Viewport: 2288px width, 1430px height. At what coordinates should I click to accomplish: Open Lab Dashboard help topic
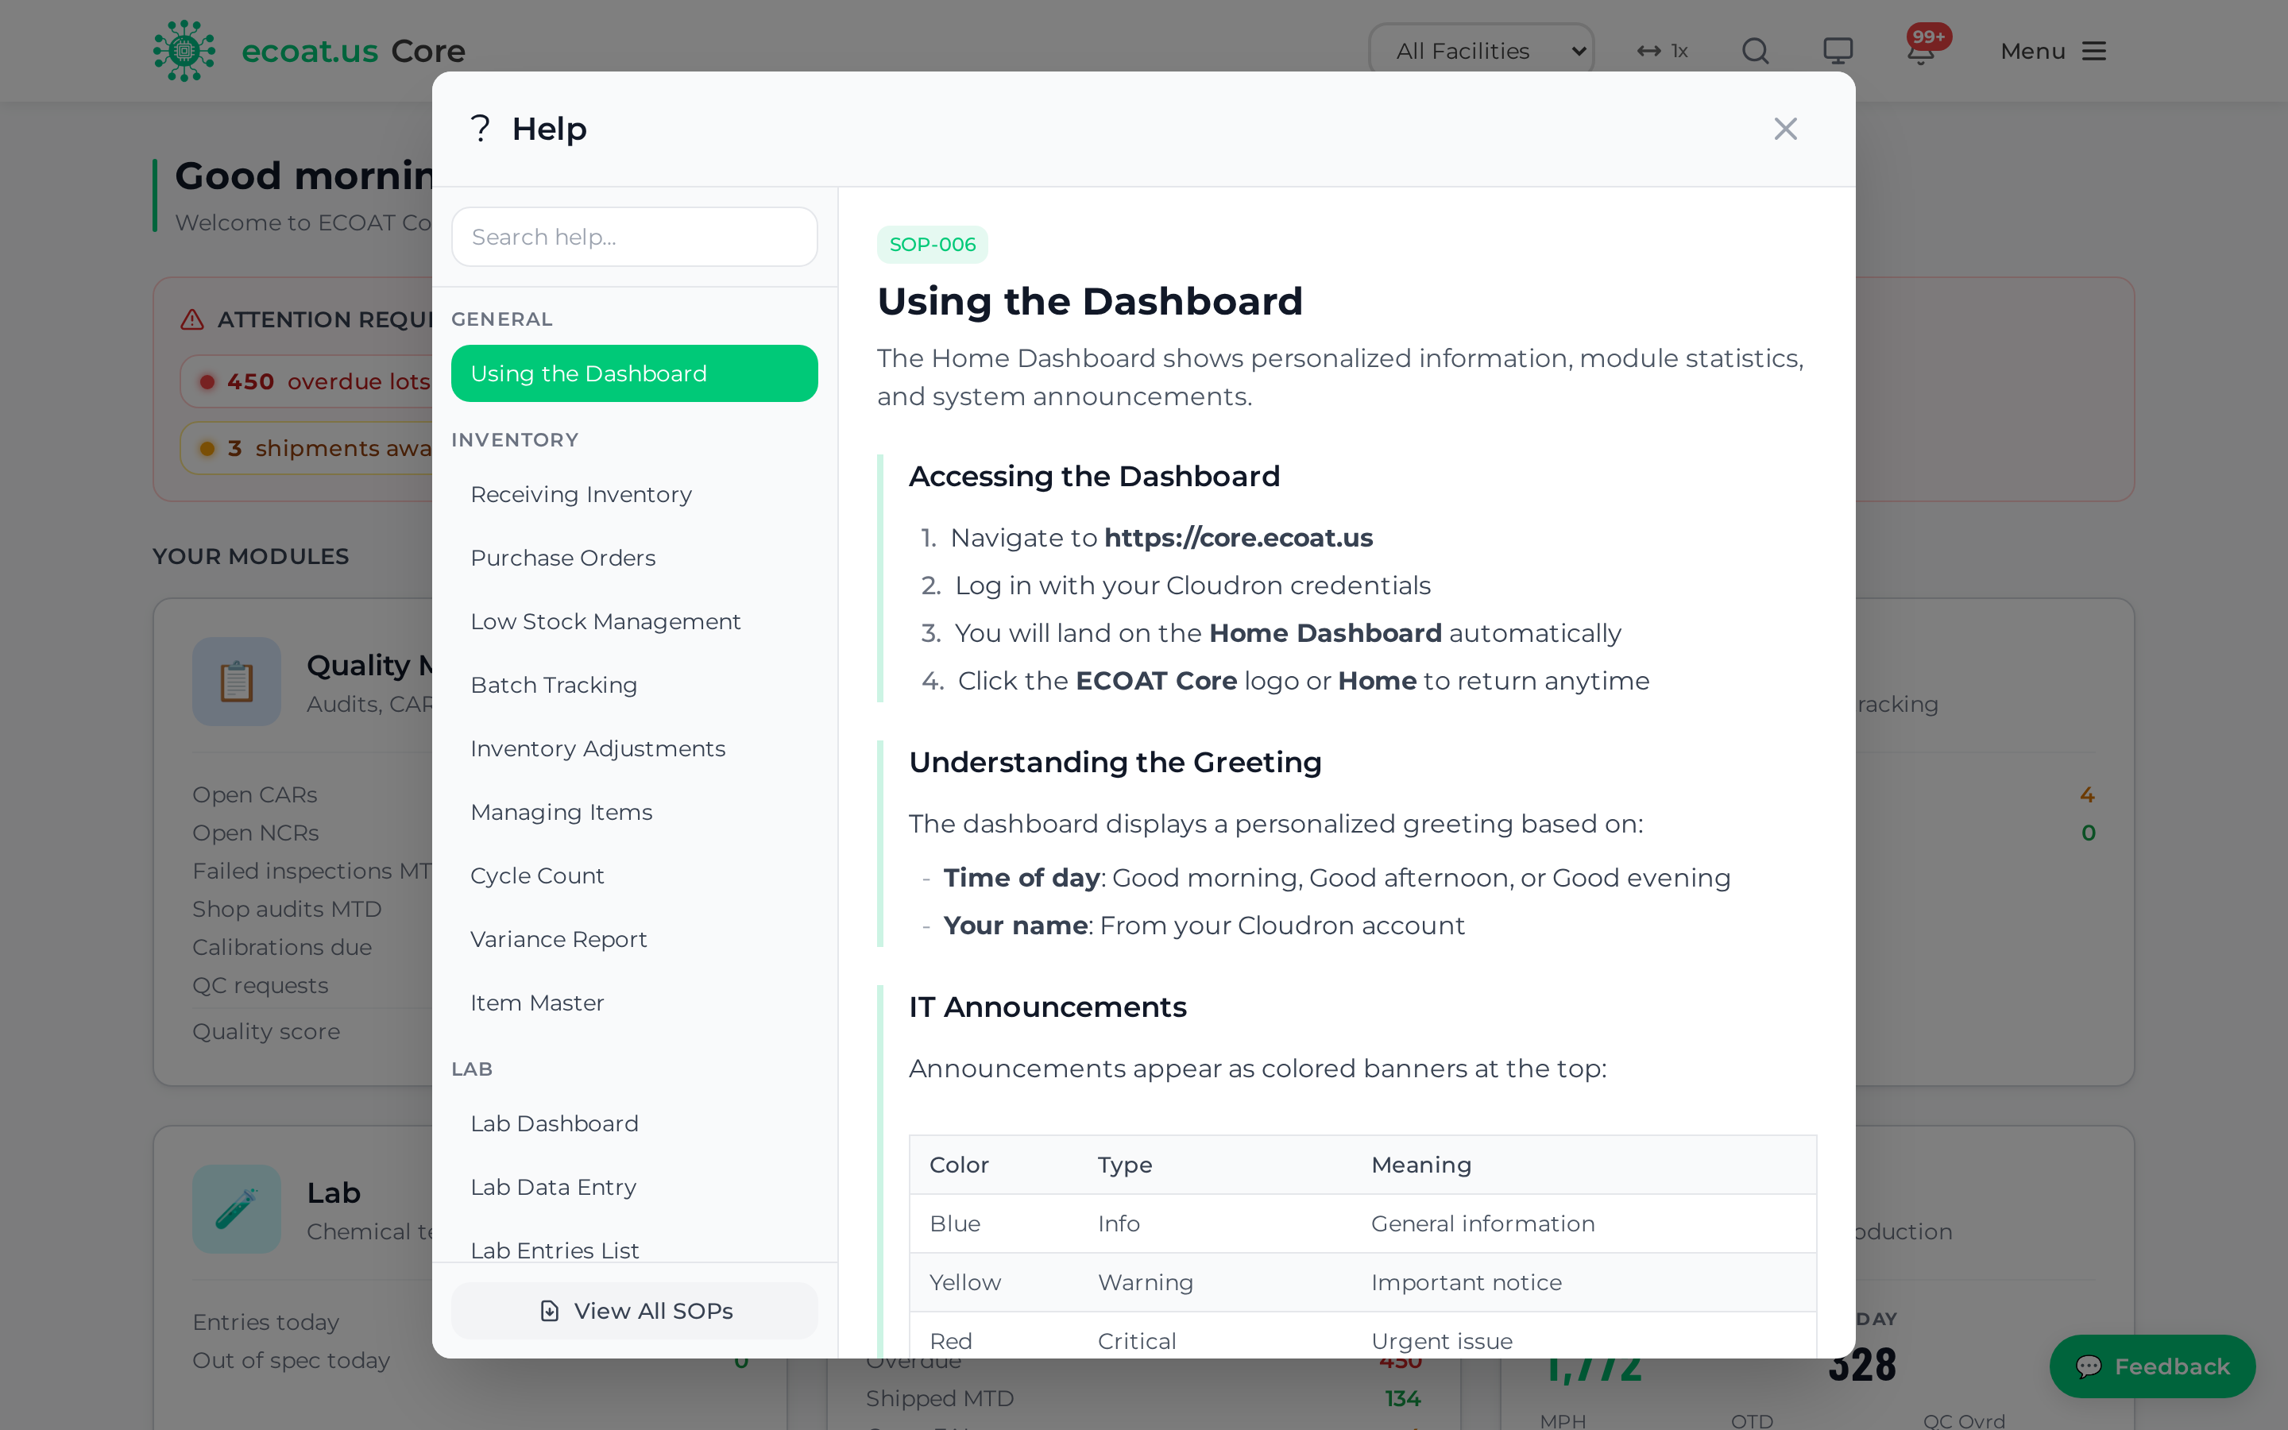tap(635, 1123)
